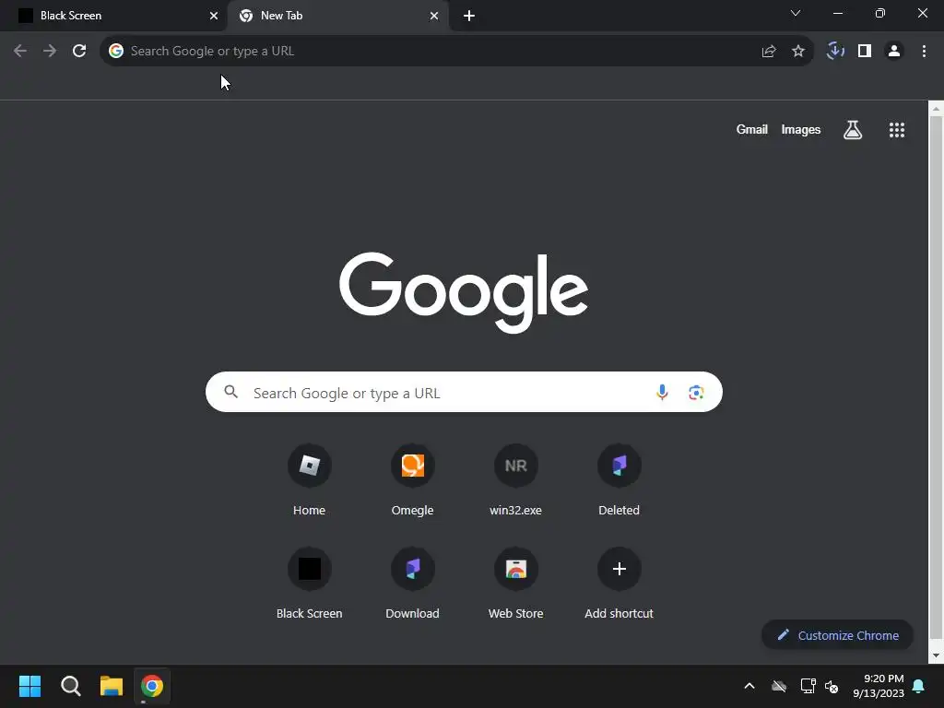Click scrollbar down arrow

937,655
